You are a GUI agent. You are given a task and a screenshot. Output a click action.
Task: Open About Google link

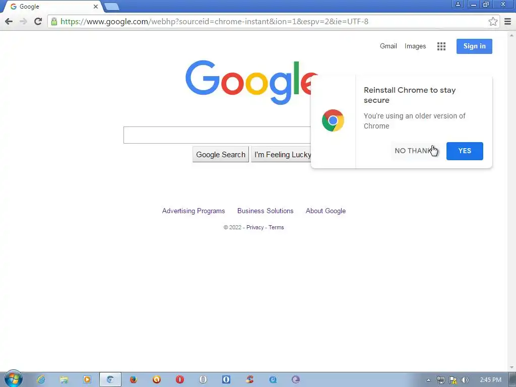(326, 211)
